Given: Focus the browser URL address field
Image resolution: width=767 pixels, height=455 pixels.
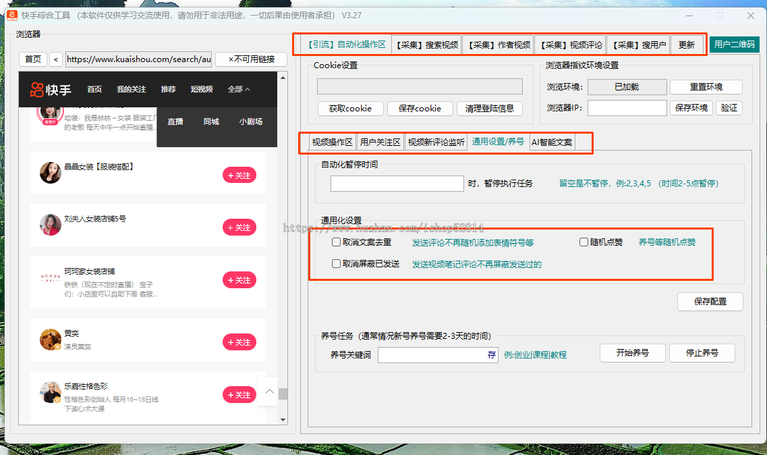Looking at the screenshot, I should pos(138,59).
